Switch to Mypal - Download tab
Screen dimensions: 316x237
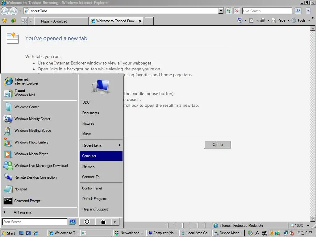[61, 21]
